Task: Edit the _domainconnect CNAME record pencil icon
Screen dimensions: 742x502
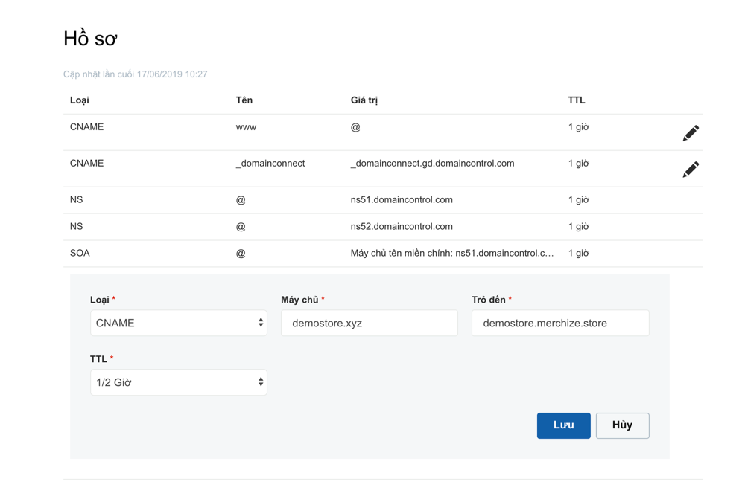Action: click(691, 170)
